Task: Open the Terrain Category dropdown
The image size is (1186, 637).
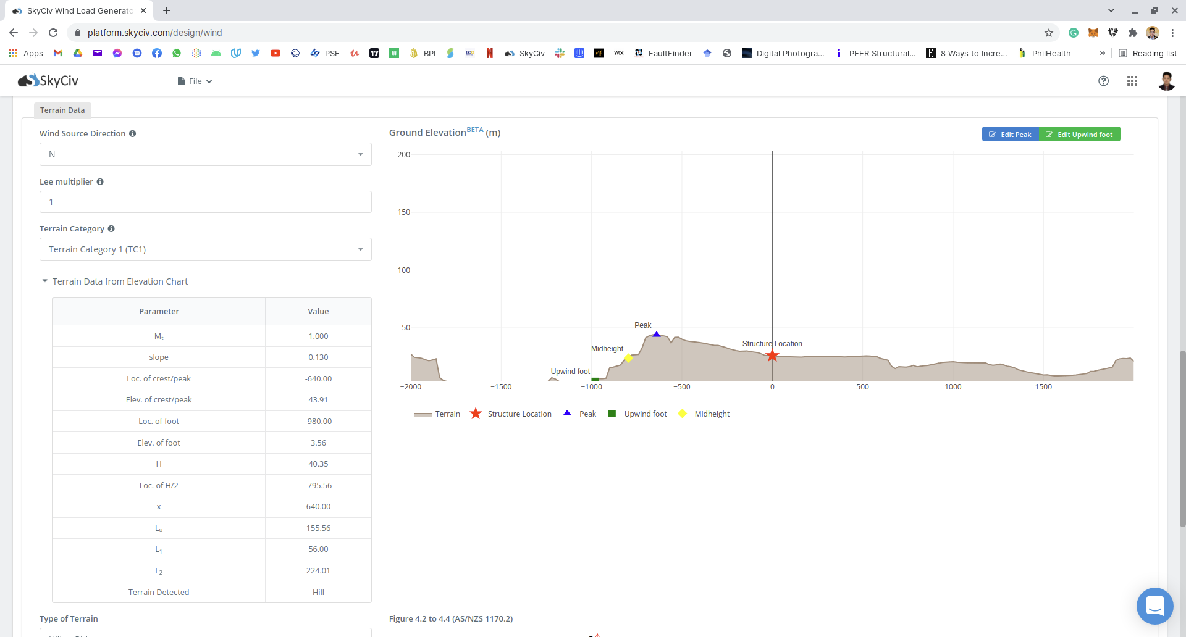Action: pyautogui.click(x=205, y=249)
